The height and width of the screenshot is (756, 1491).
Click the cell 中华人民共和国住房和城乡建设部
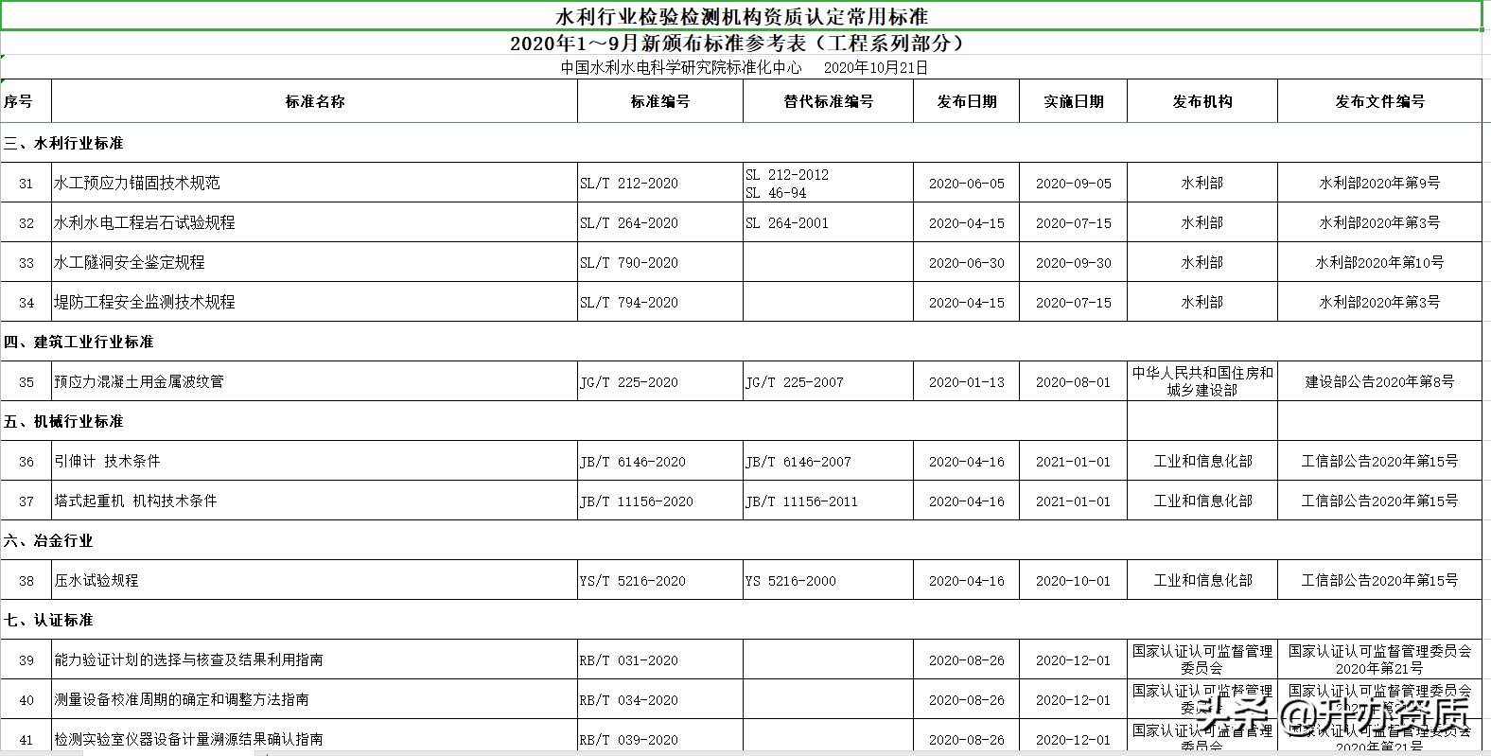(1202, 381)
